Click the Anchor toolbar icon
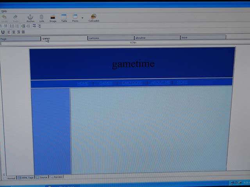Viewport: 250px width, 187px height. 30,18
